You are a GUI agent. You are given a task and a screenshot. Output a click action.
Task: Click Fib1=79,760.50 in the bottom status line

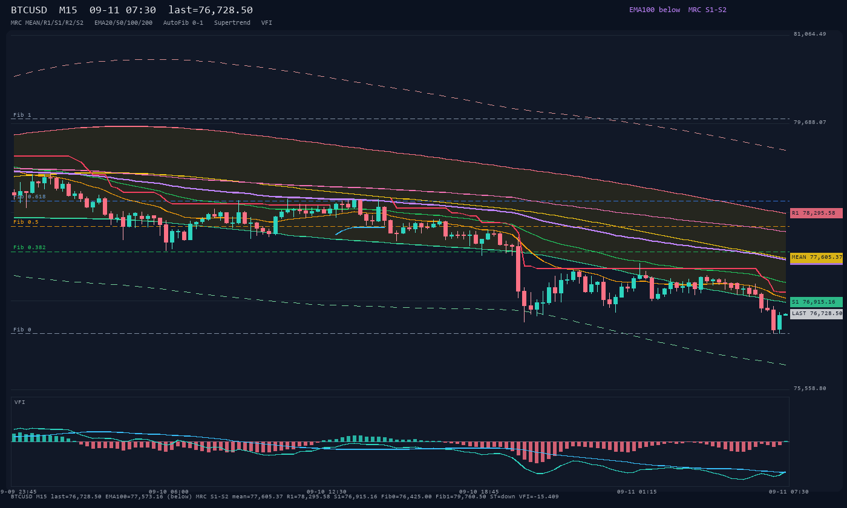pos(461,497)
